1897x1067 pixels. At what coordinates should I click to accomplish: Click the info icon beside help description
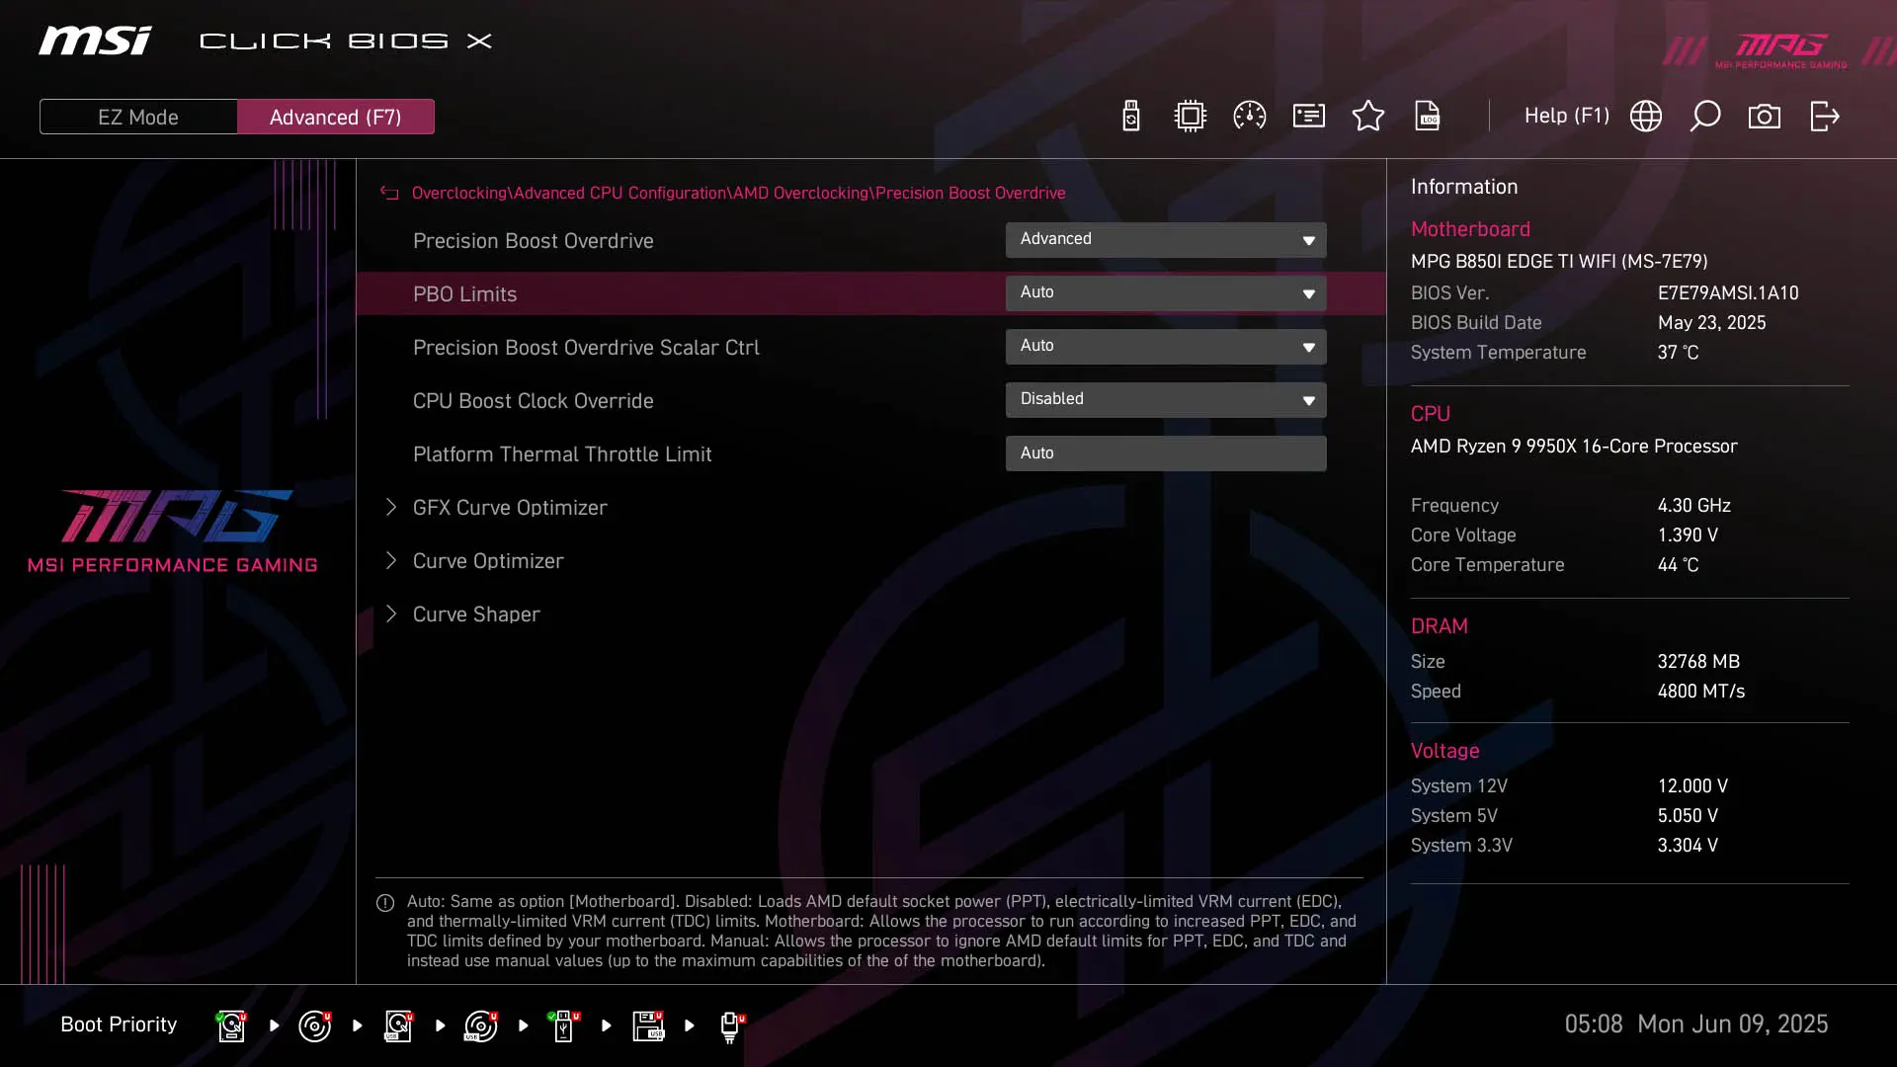(x=385, y=903)
